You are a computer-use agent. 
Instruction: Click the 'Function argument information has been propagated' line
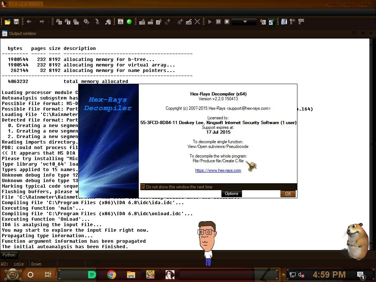click(73, 241)
